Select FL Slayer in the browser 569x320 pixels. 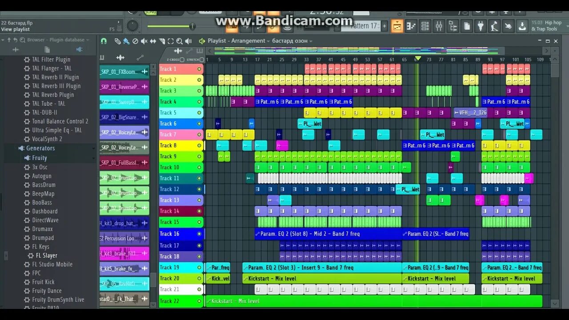[x=47, y=256]
